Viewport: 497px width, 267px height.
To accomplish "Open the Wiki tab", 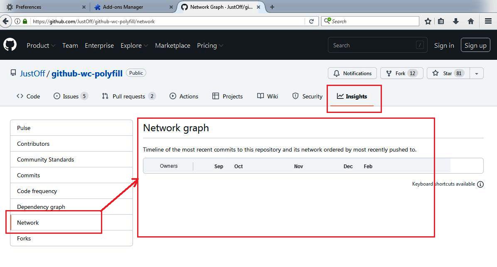I will coord(268,96).
